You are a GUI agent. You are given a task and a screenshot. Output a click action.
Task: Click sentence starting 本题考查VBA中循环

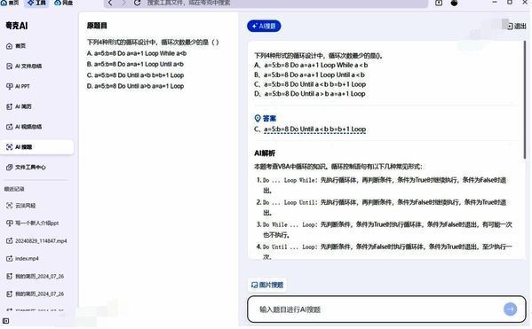coord(337,167)
